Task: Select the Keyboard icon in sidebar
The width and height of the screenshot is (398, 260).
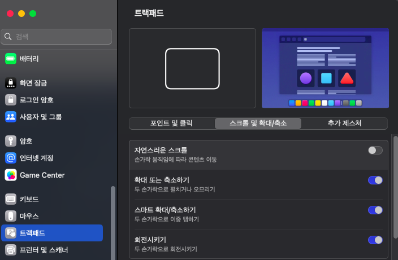Action: tap(11, 199)
